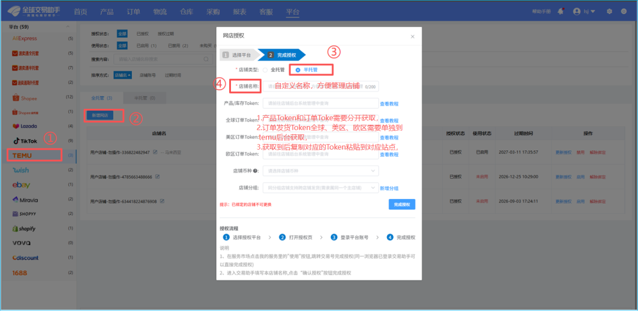The height and width of the screenshot is (311, 638).
Task: Filter 授权状态 by 授权过期
Action: click(x=166, y=34)
